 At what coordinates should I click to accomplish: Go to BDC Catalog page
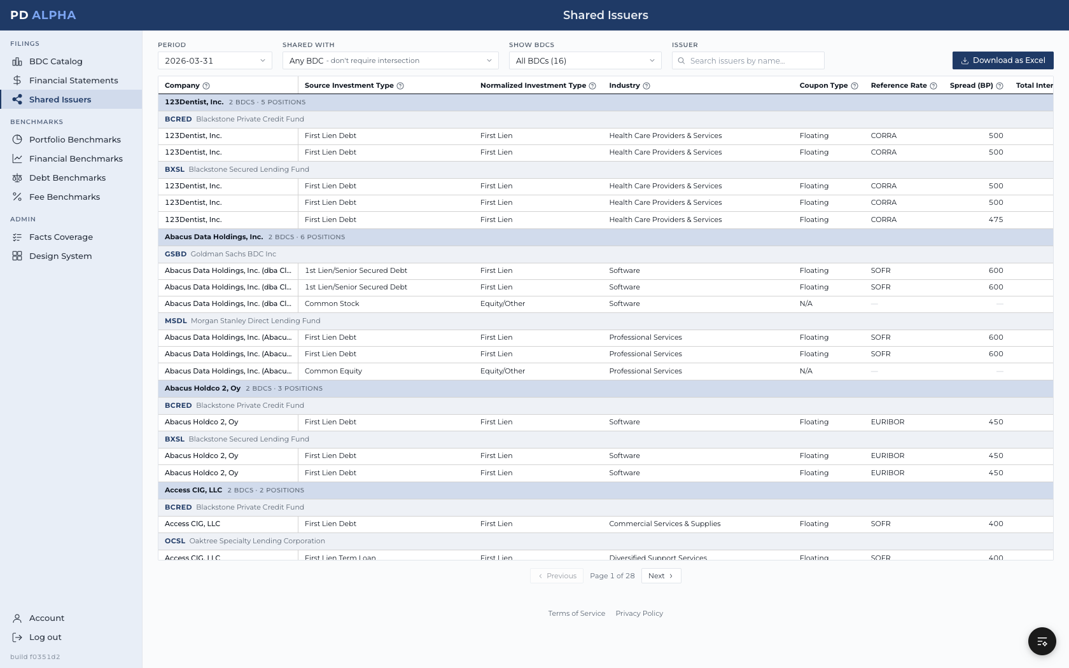[x=71, y=62]
